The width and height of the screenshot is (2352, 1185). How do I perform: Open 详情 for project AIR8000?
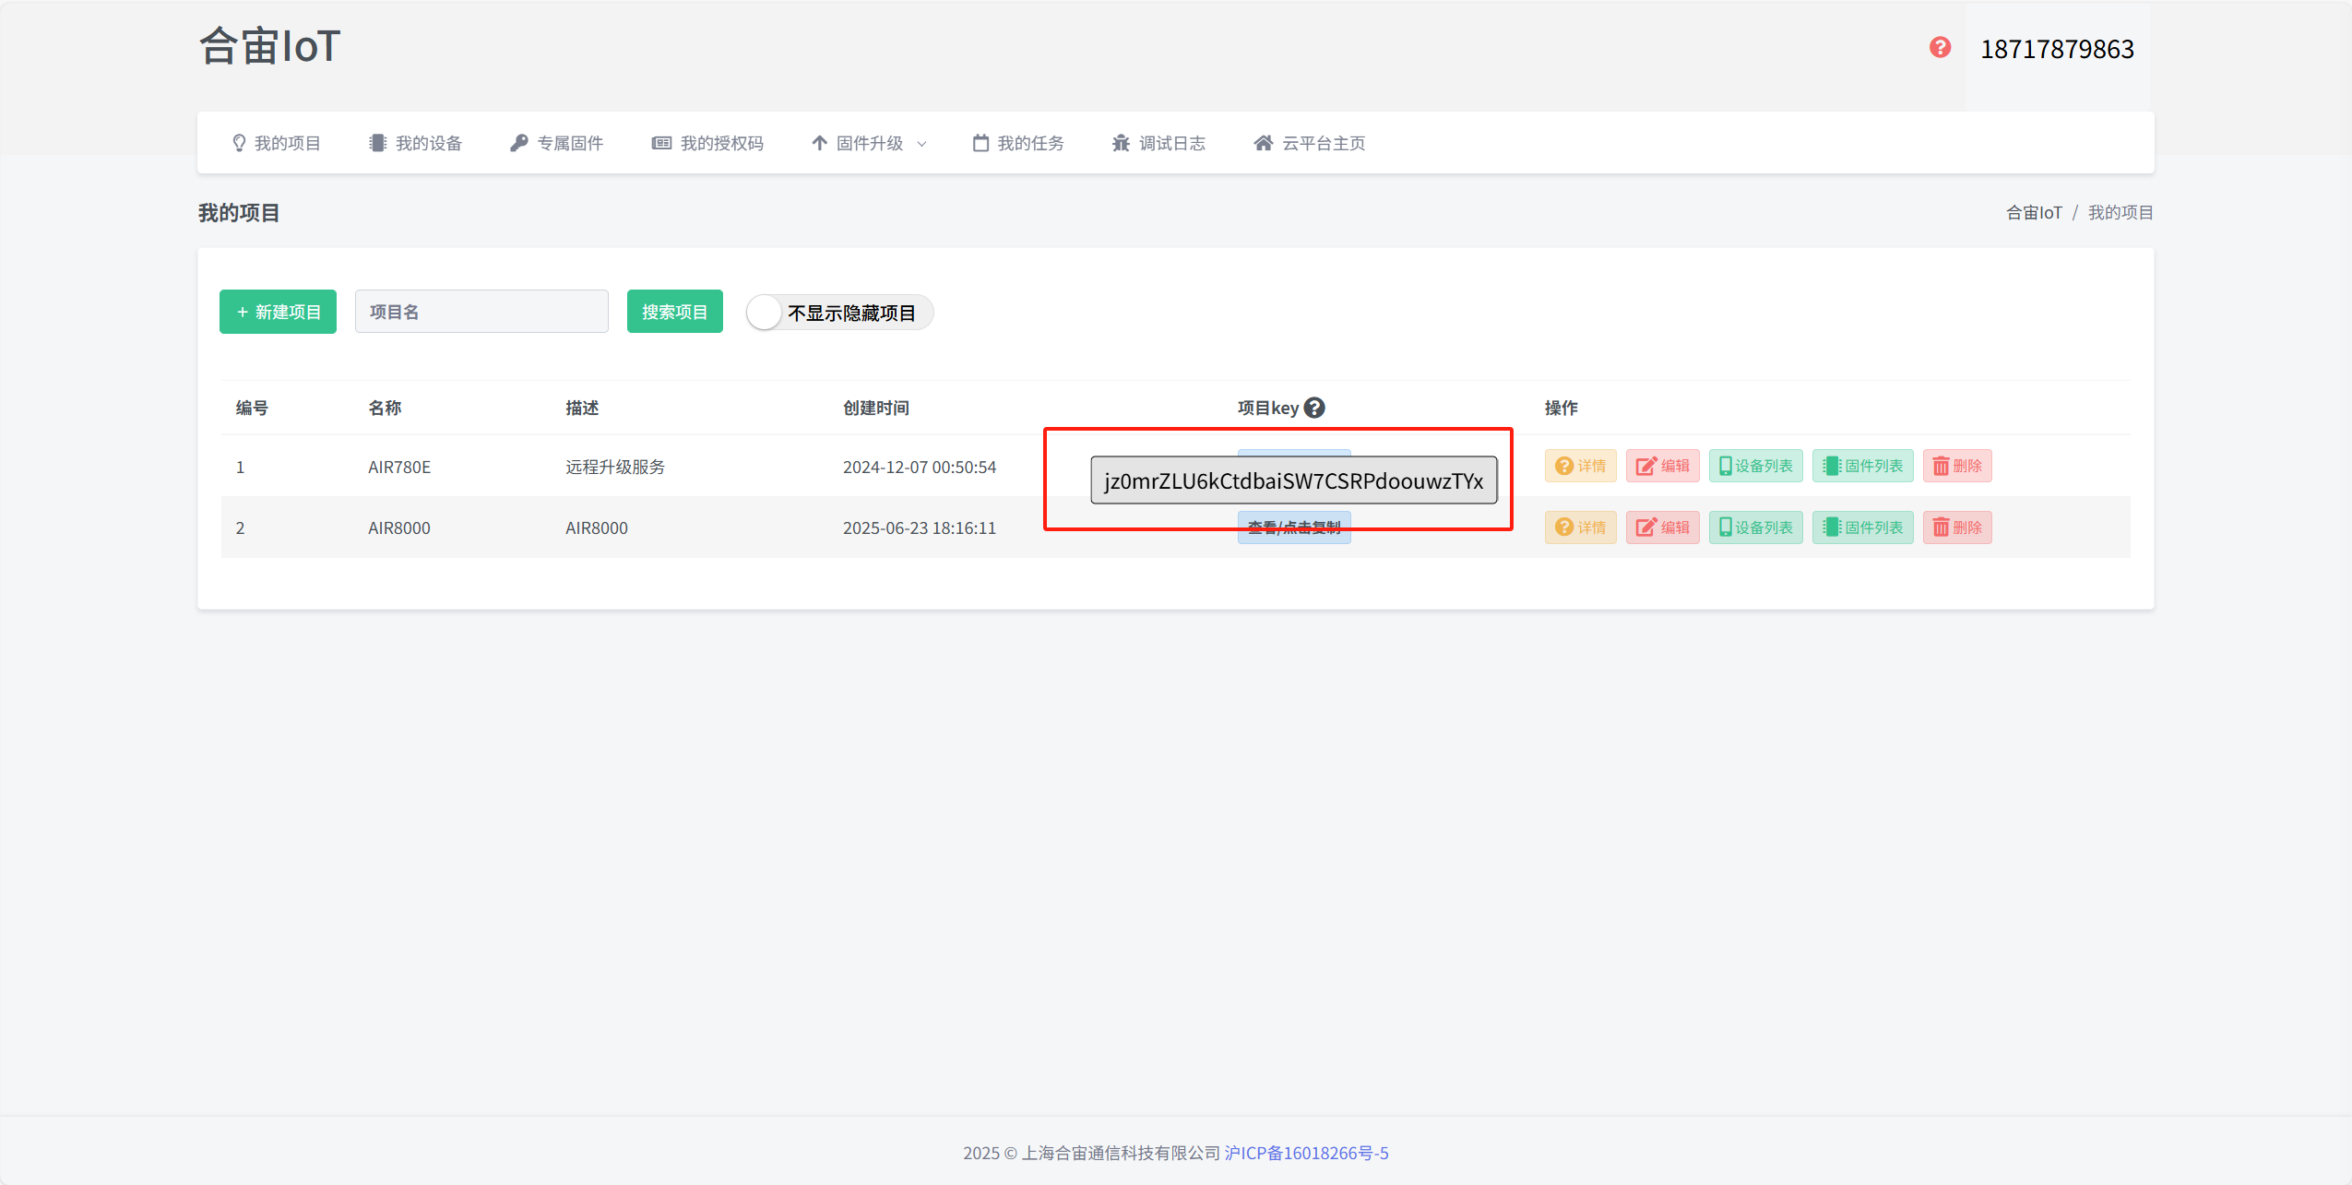click(1581, 527)
